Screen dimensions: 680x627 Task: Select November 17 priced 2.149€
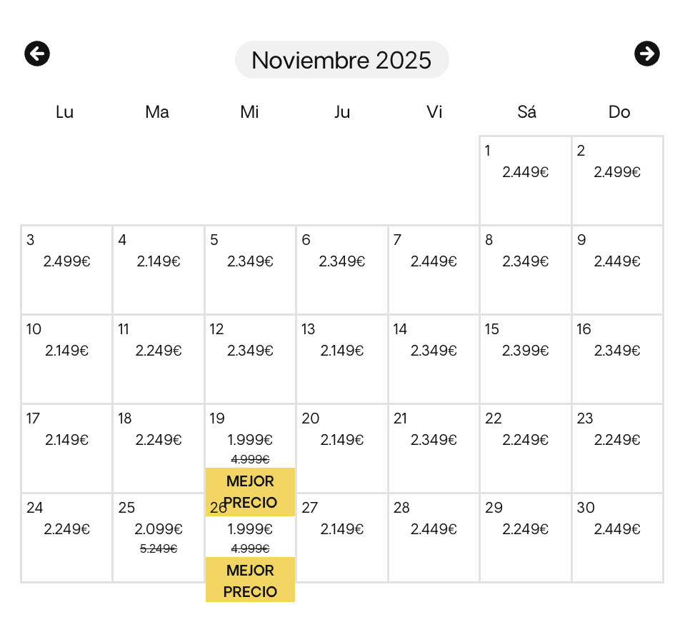coord(66,448)
